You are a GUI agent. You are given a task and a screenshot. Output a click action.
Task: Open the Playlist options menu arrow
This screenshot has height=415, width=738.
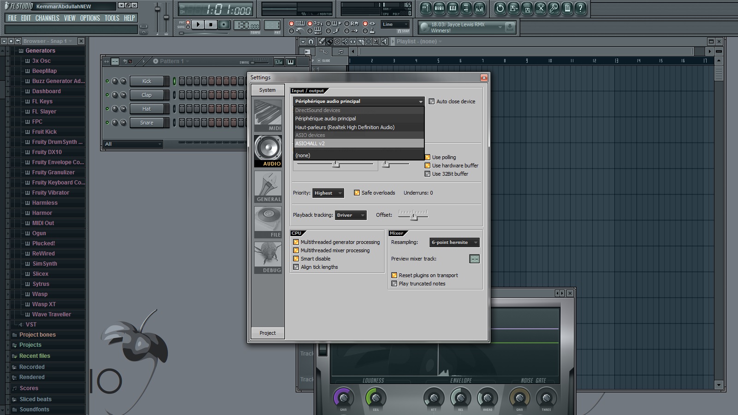303,41
